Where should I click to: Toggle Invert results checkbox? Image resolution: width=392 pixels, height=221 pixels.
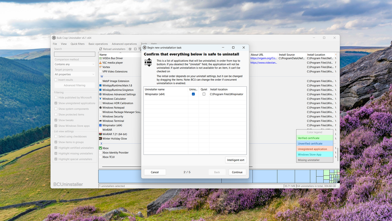[56, 80]
